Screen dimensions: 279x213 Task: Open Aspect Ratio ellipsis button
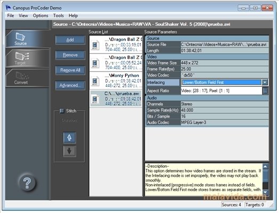tap(265, 91)
